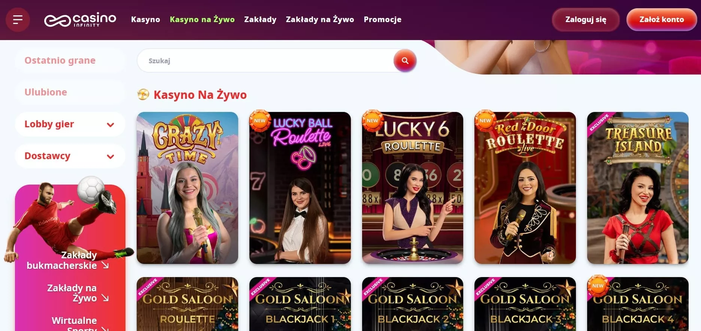
Task: Click the arrow icon beside Zakłady bukmacherskie
Action: (105, 265)
